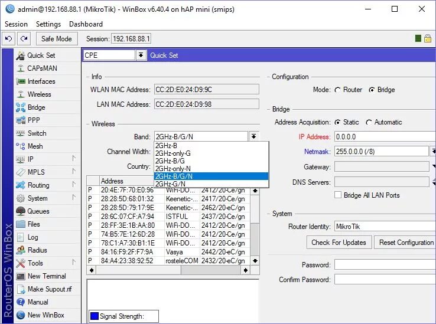Image resolution: width=436 pixels, height=324 pixels.
Task: Select Bridge mode radio button
Action: [x=372, y=90]
